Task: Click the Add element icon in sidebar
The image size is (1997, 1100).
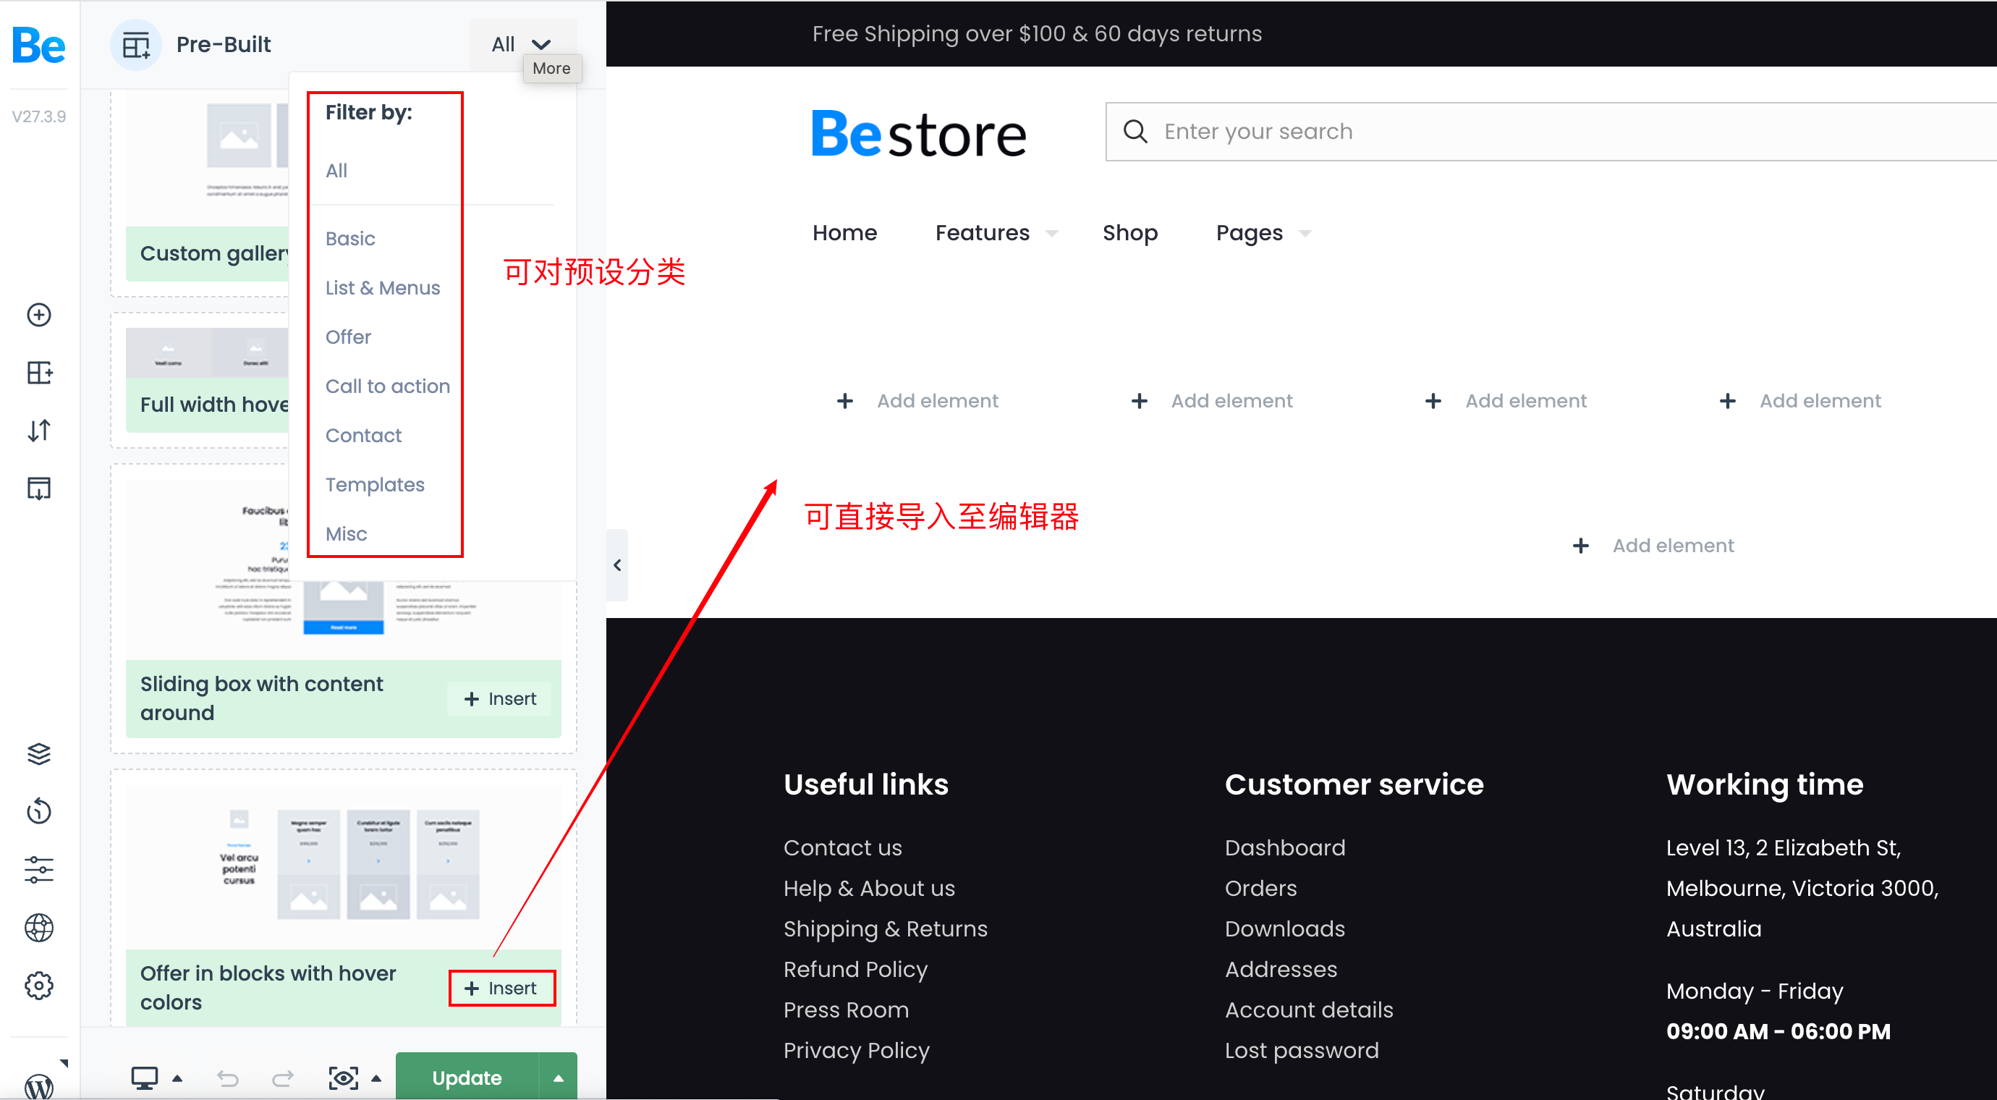Action: 39,316
